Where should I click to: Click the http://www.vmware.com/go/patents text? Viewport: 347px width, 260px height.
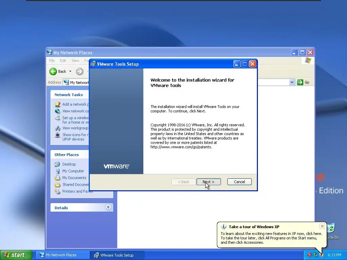(181, 147)
